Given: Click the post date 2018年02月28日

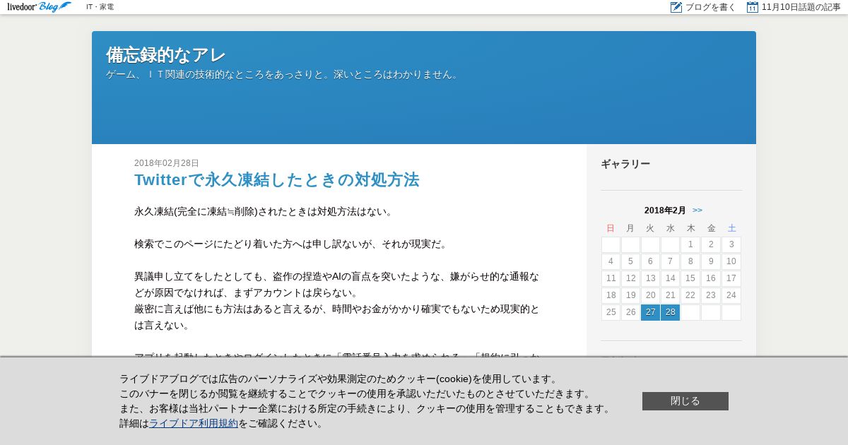Looking at the screenshot, I should point(167,163).
